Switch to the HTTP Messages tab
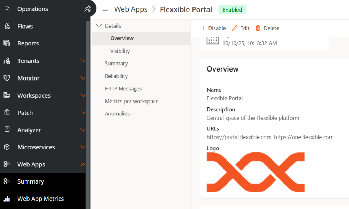The image size is (349, 209). [123, 89]
